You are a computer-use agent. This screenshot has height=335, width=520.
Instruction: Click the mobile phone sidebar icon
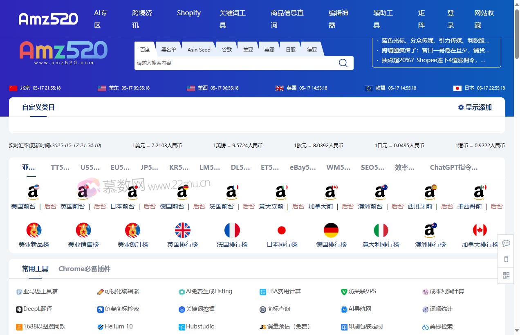pos(506,259)
